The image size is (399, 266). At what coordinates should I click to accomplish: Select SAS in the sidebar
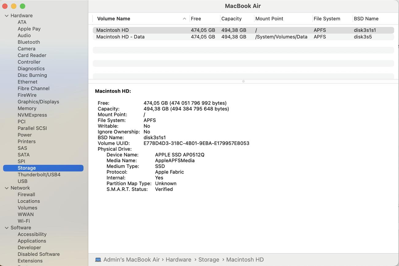pos(22,148)
